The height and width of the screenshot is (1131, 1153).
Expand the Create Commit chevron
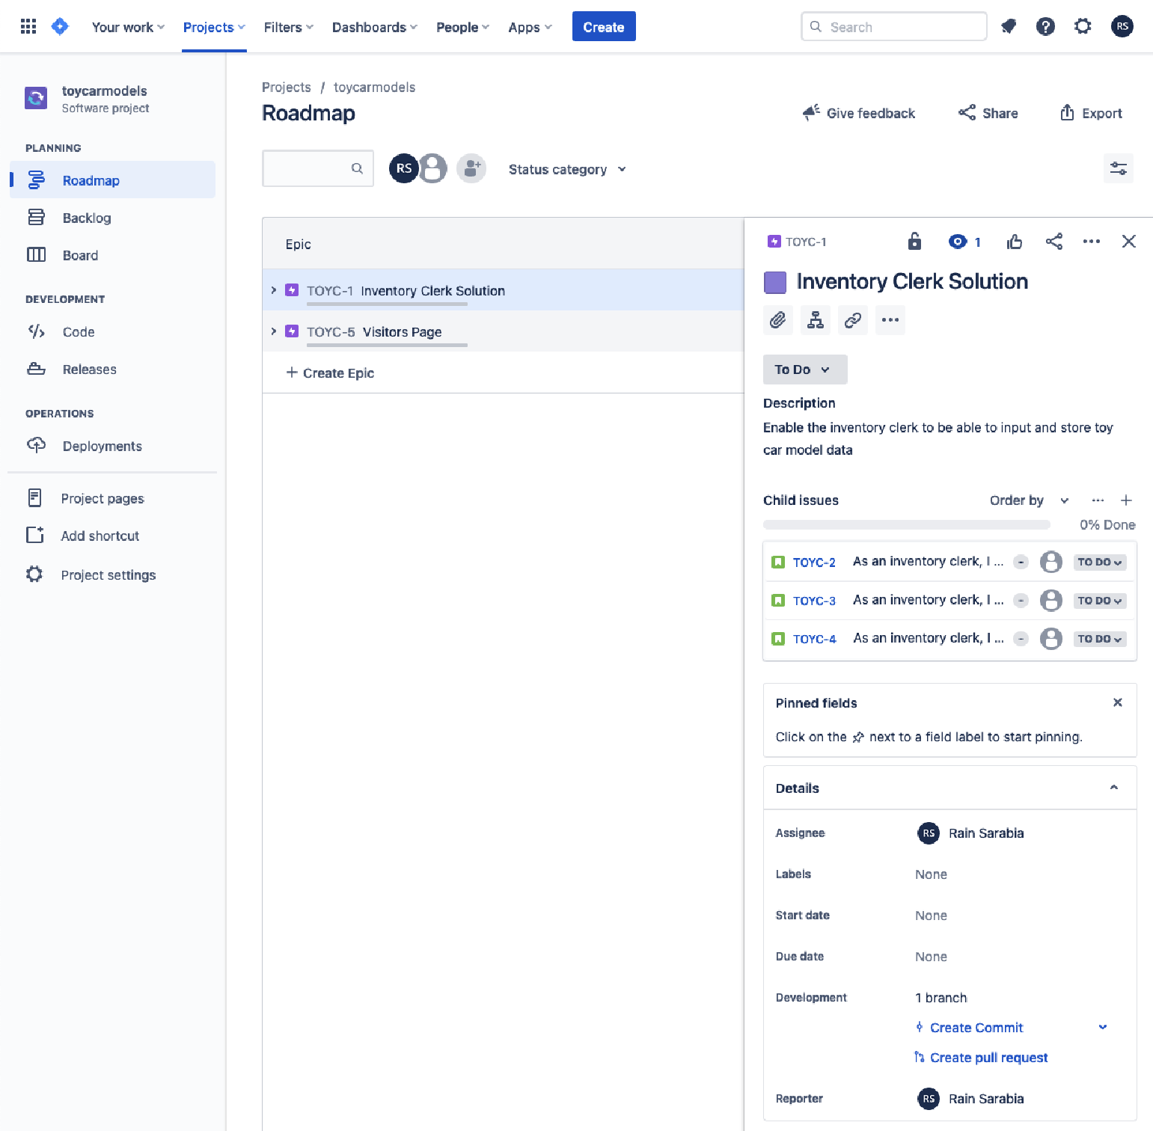(x=1102, y=1027)
